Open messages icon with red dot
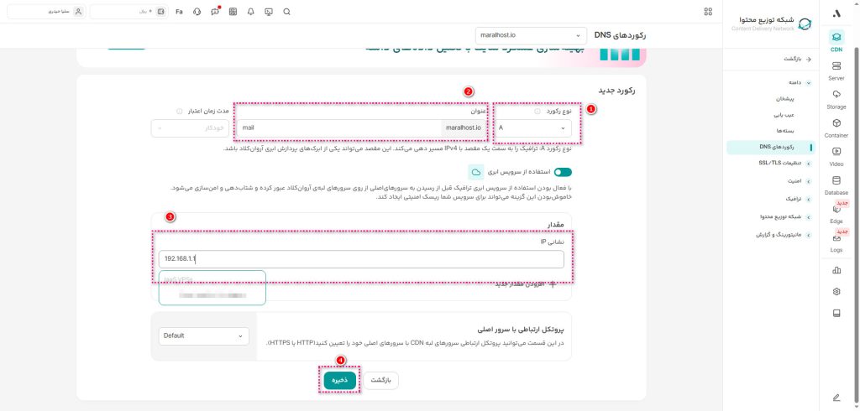Viewport: 860px width, 411px height. point(215,12)
